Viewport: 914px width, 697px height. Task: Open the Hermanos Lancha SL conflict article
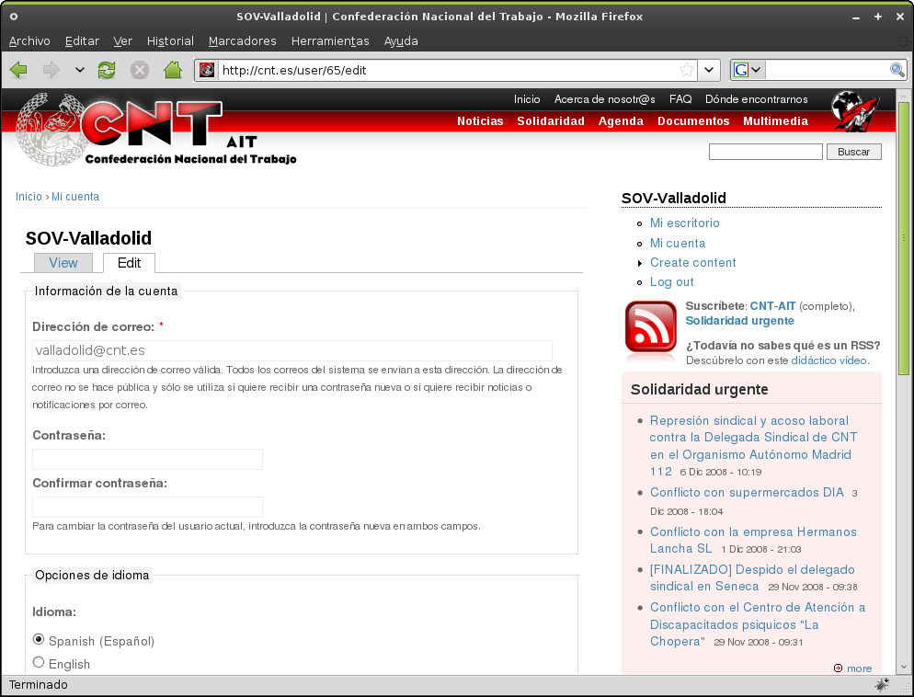click(x=753, y=541)
